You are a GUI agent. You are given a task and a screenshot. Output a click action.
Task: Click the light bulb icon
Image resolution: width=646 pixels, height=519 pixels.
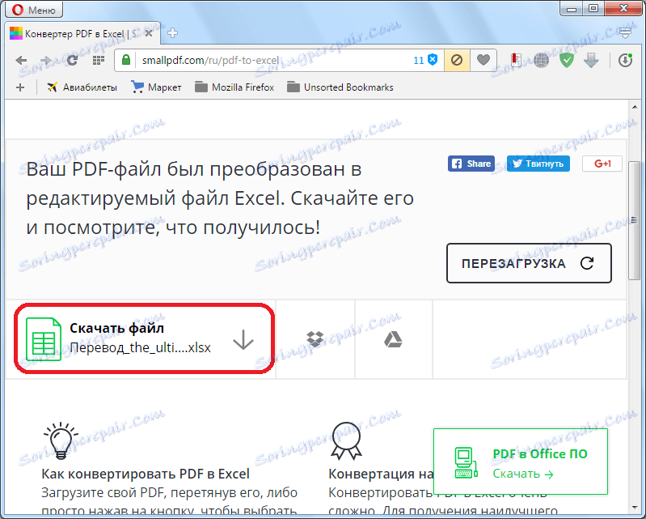tap(61, 440)
